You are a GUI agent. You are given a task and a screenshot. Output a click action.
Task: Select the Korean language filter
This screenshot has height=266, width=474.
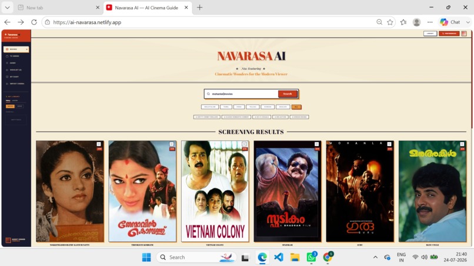[x=268, y=107]
